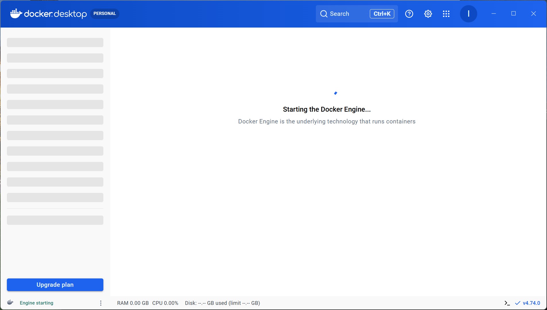Viewport: 547px width, 310px height.
Task: Click the Ctrl+K shortcut badge
Action: [x=382, y=14]
